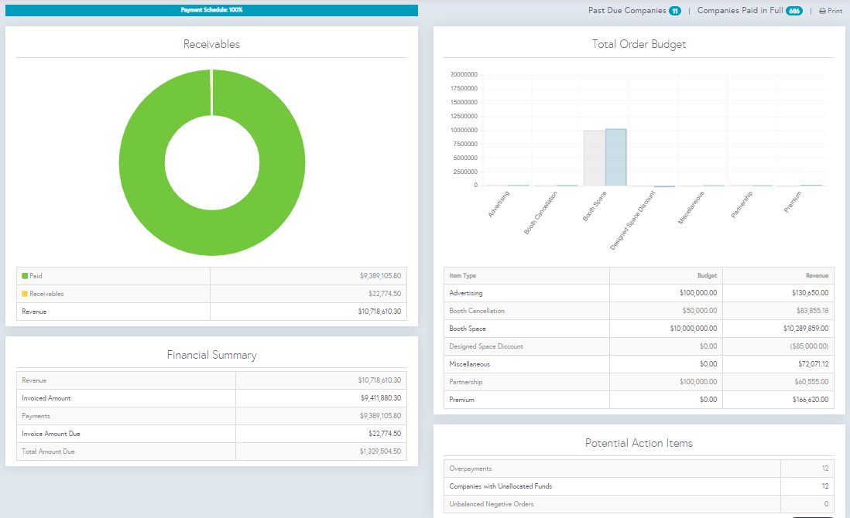Screen dimensions: 850x518
Task: Click the Past Due Companies count badge
Action: [x=675, y=11]
